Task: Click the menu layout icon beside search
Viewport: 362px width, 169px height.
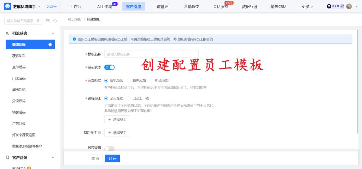Action: pos(48,21)
